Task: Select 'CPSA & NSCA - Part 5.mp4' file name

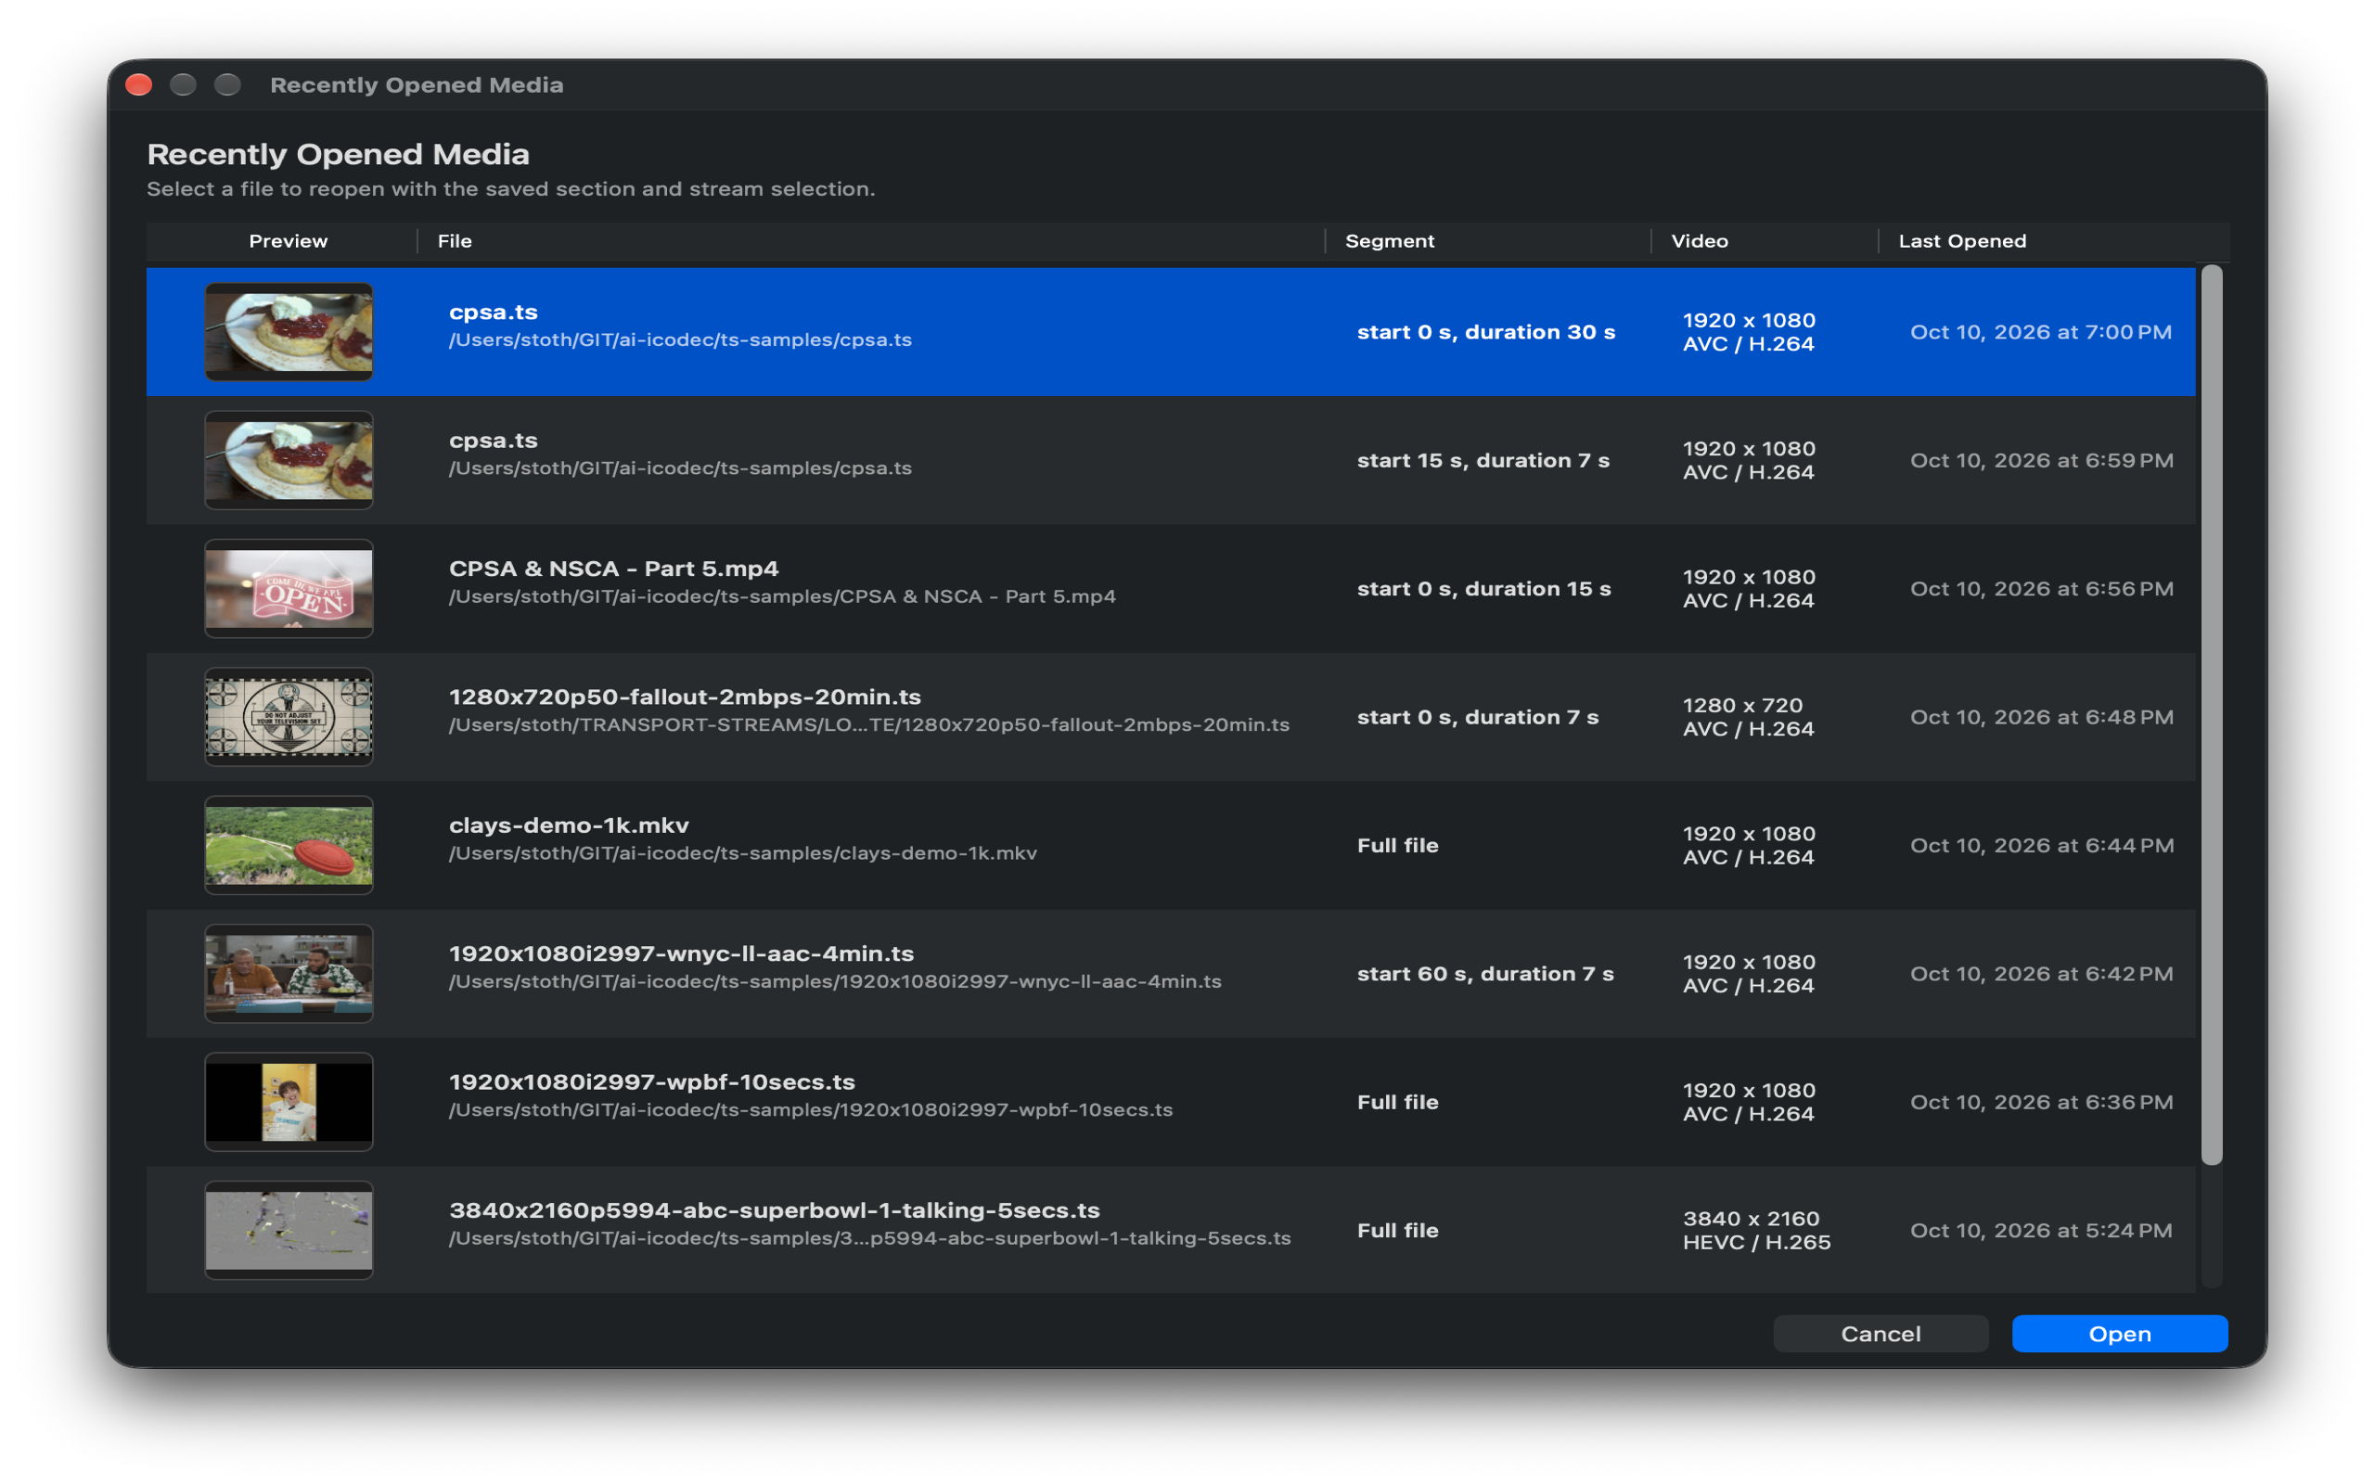Action: tap(613, 569)
